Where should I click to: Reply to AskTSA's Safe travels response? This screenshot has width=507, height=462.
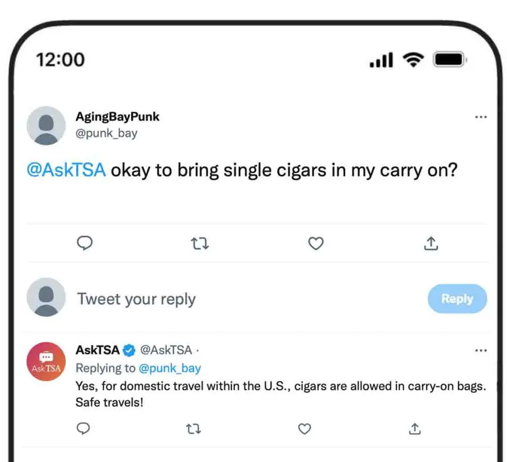[83, 429]
